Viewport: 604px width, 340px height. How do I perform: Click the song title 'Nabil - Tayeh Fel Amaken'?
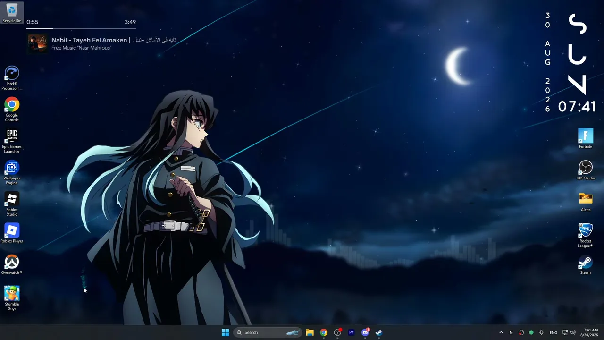89,40
